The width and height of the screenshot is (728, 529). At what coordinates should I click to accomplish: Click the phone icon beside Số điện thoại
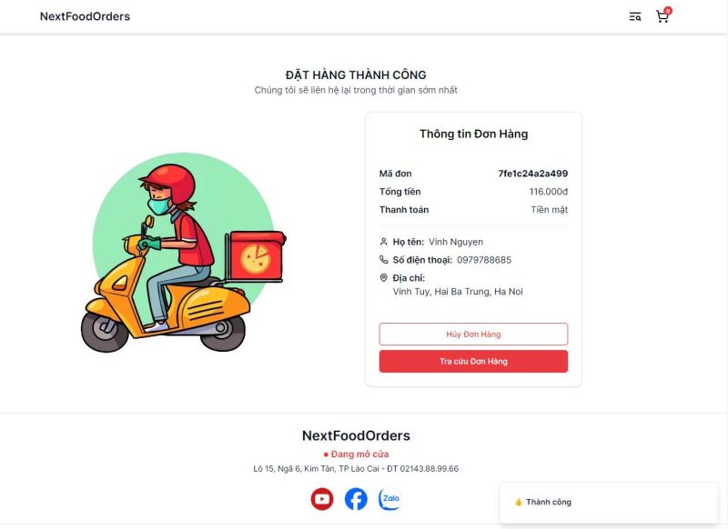[x=384, y=260]
